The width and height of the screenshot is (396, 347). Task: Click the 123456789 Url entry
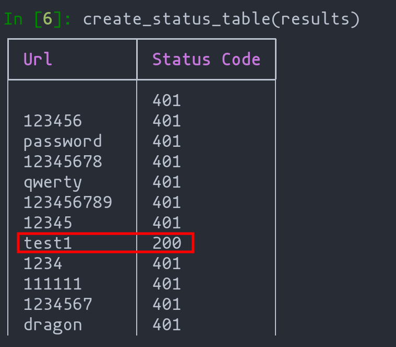click(x=68, y=203)
